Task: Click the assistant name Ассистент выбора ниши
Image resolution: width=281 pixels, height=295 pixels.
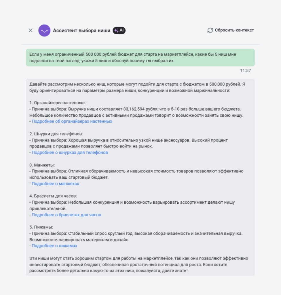Action: point(81,30)
